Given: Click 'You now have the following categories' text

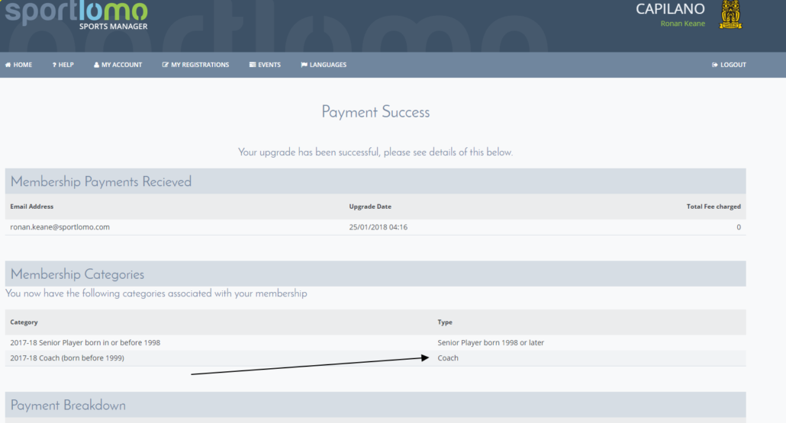Looking at the screenshot, I should click(x=156, y=293).
